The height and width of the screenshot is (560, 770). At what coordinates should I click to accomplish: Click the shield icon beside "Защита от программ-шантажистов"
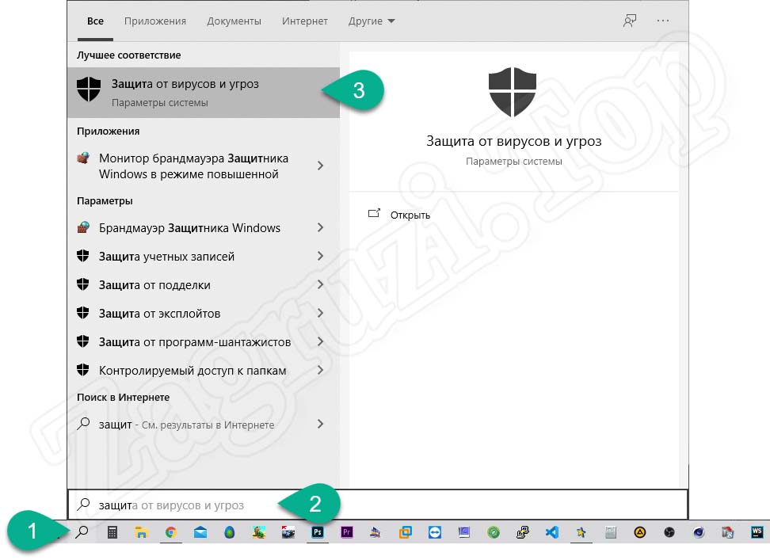(85, 341)
